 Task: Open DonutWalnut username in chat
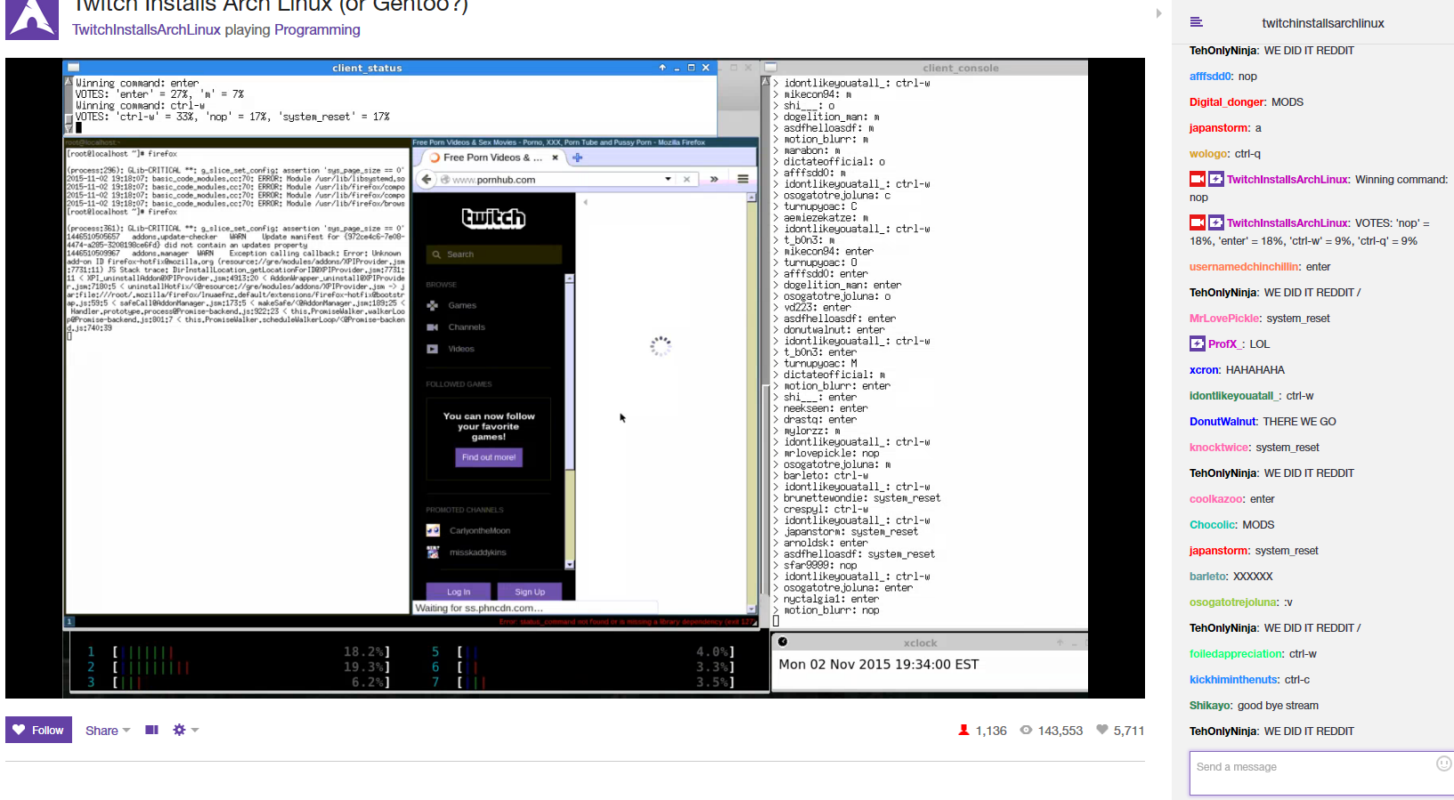coord(1222,422)
